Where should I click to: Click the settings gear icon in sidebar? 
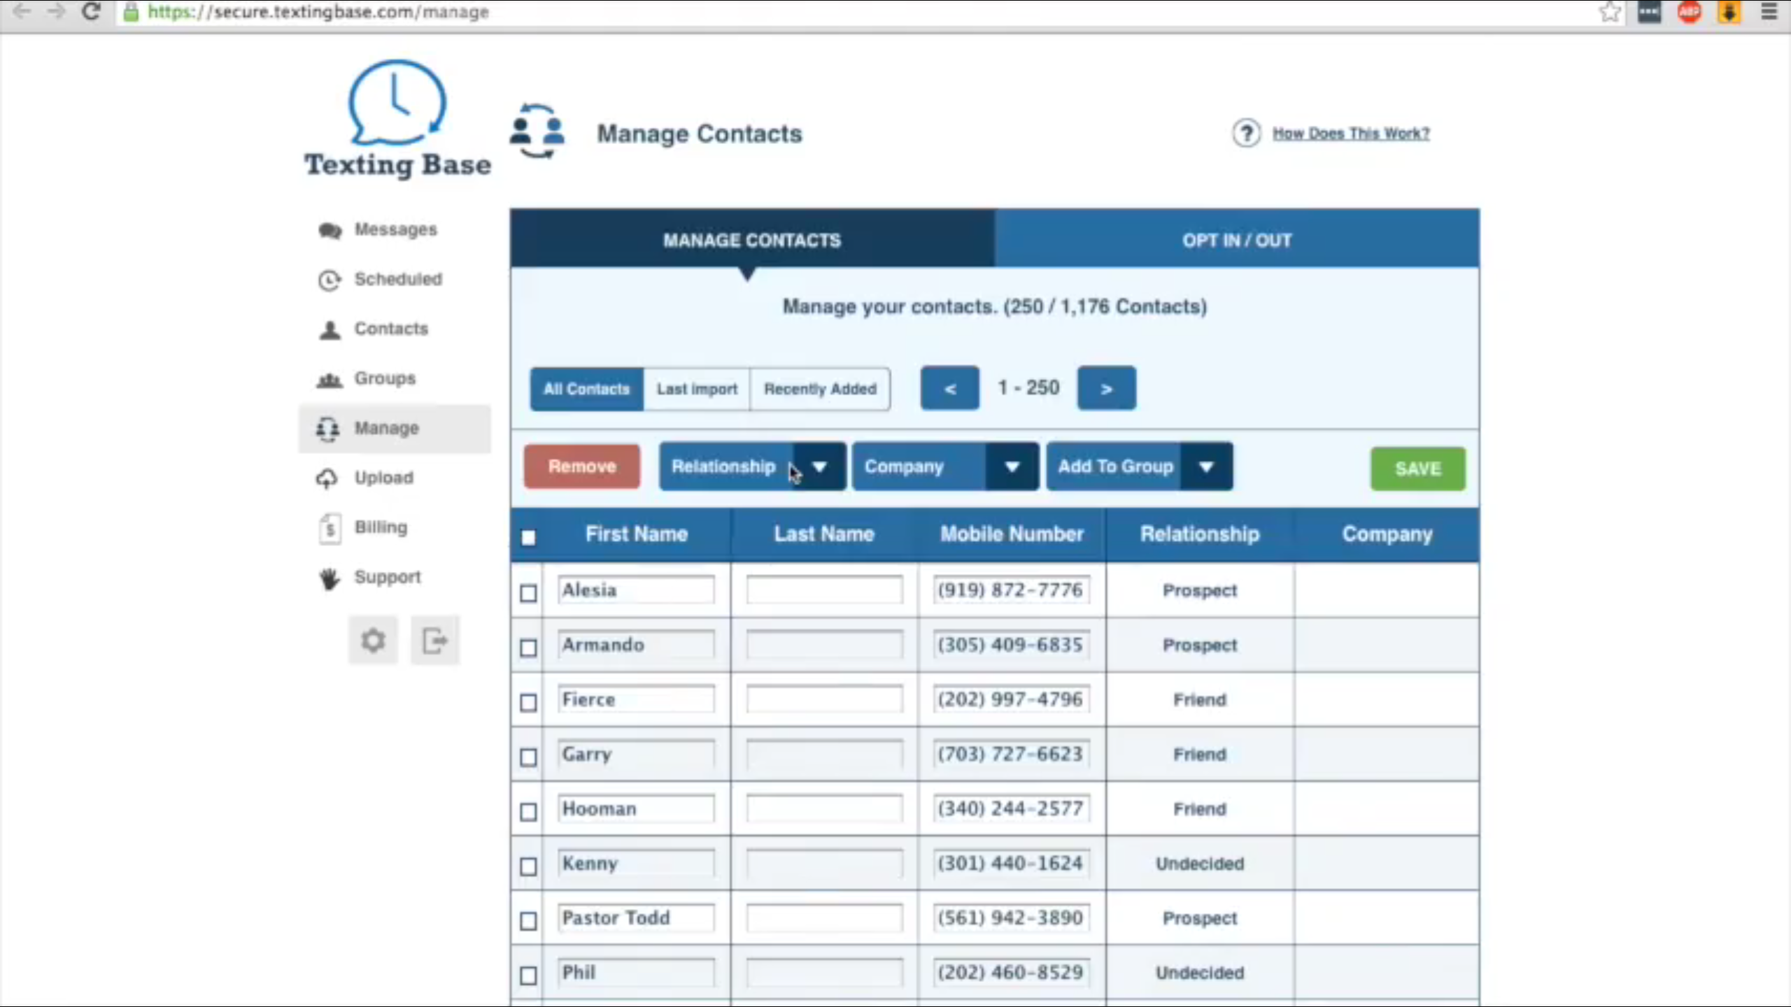(373, 640)
